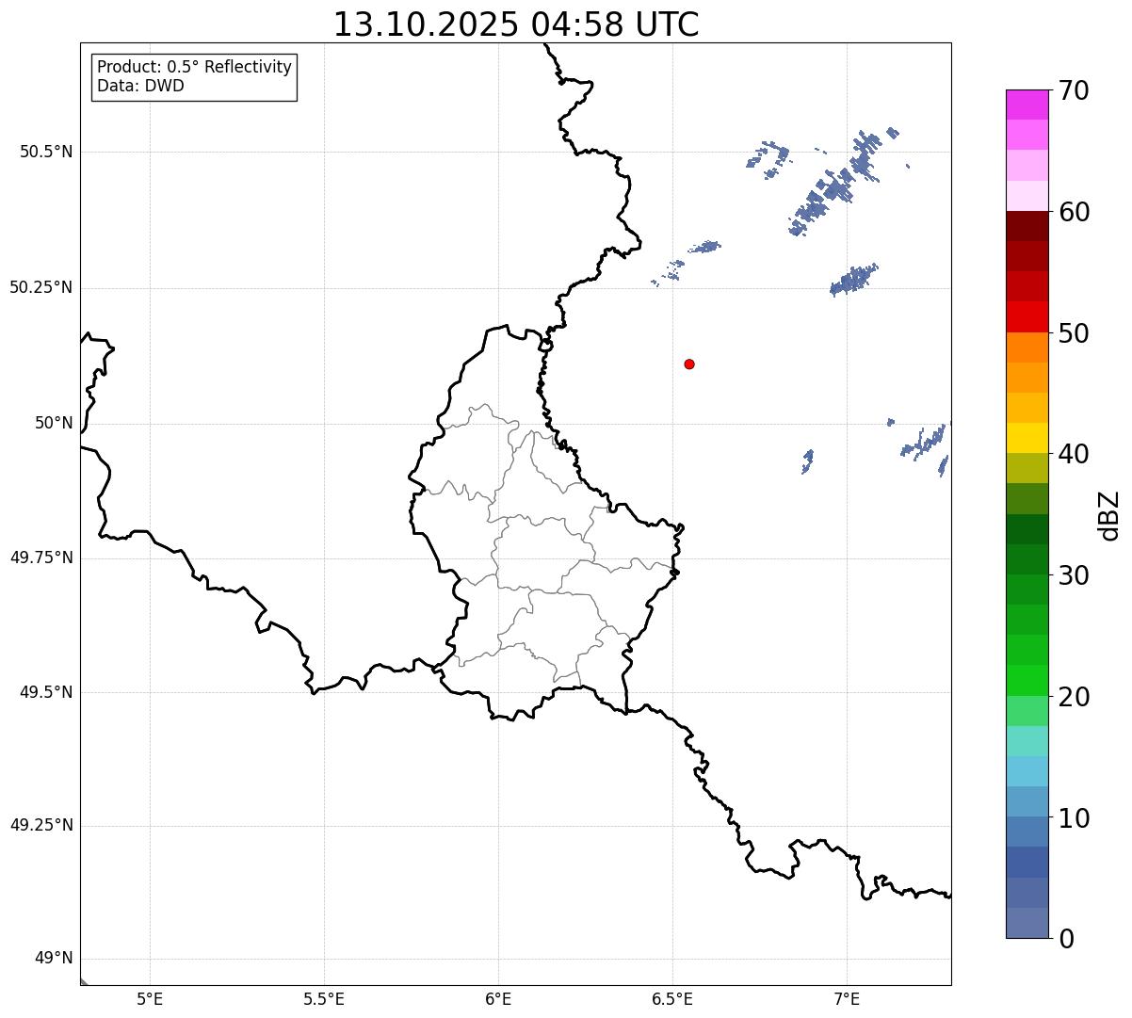
Task: Pick the bright red colorbar swatch
Action: 1027,316
